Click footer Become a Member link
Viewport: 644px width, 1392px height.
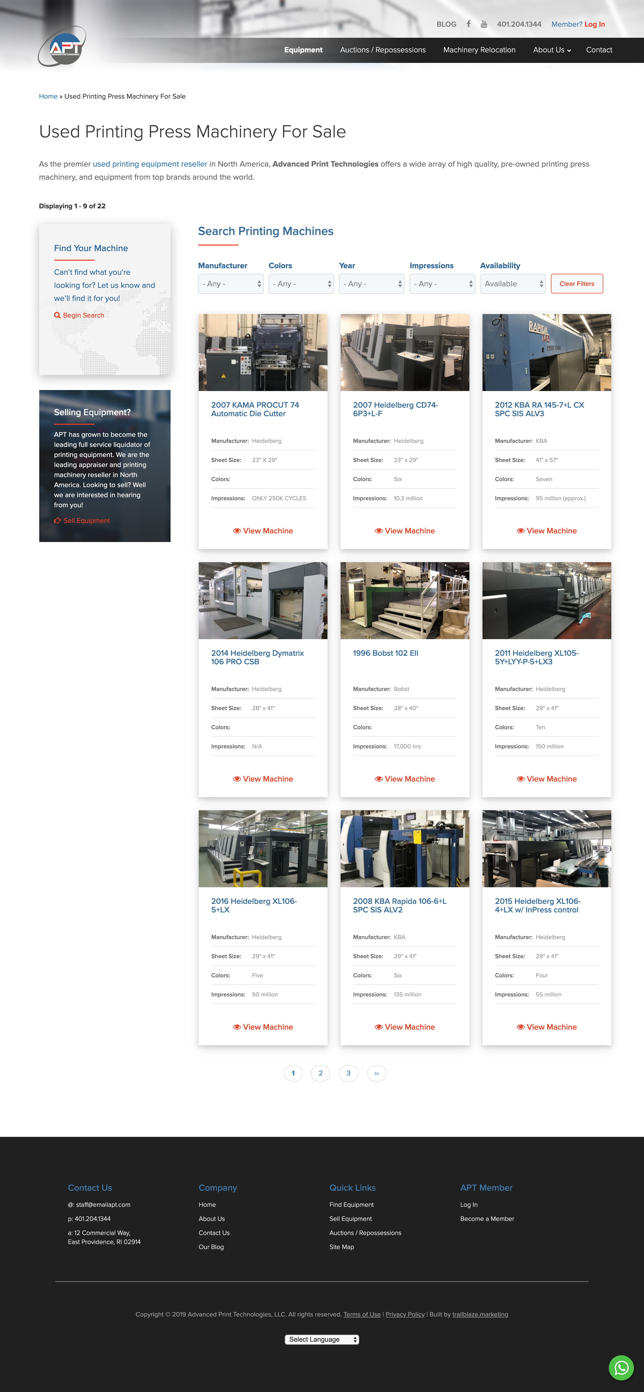point(487,1219)
